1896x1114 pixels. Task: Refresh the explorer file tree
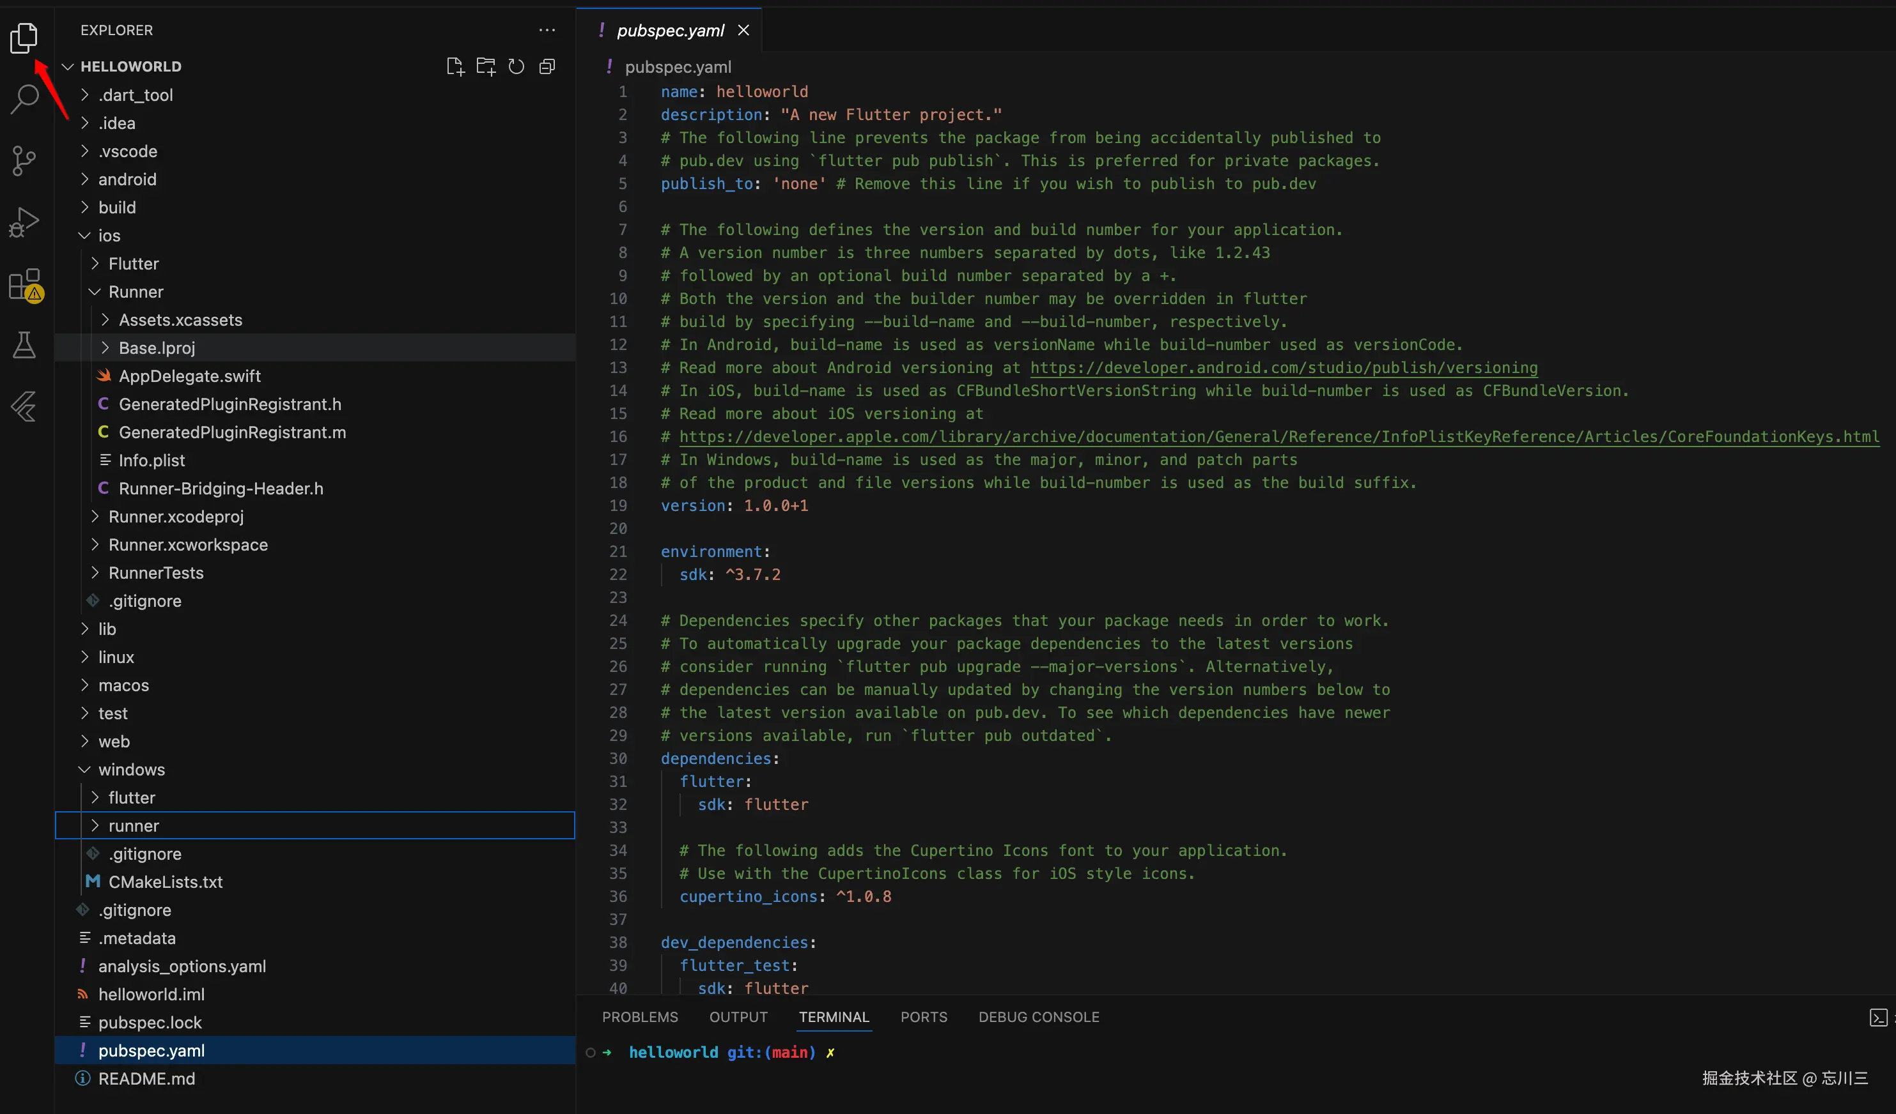point(516,67)
